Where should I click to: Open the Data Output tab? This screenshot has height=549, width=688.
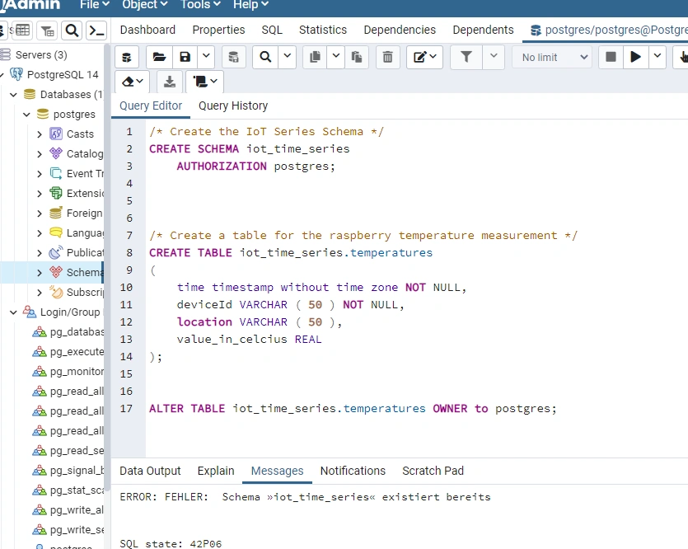click(x=150, y=471)
